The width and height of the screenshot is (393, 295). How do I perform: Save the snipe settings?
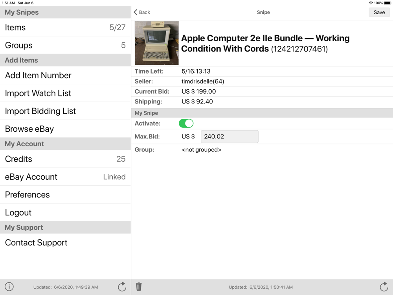coord(379,12)
